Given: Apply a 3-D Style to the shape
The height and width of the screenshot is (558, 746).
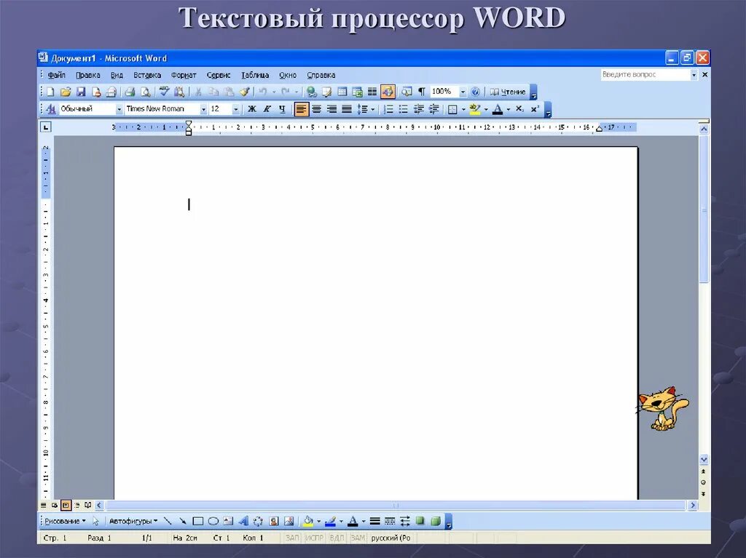Looking at the screenshot, I should (x=436, y=522).
